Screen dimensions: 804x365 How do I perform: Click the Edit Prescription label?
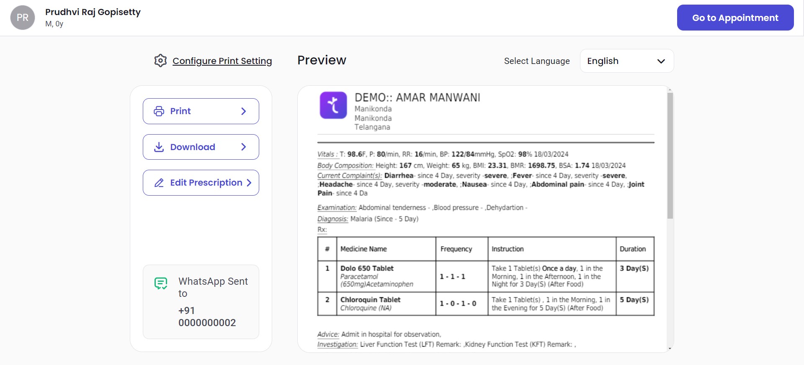(x=206, y=183)
